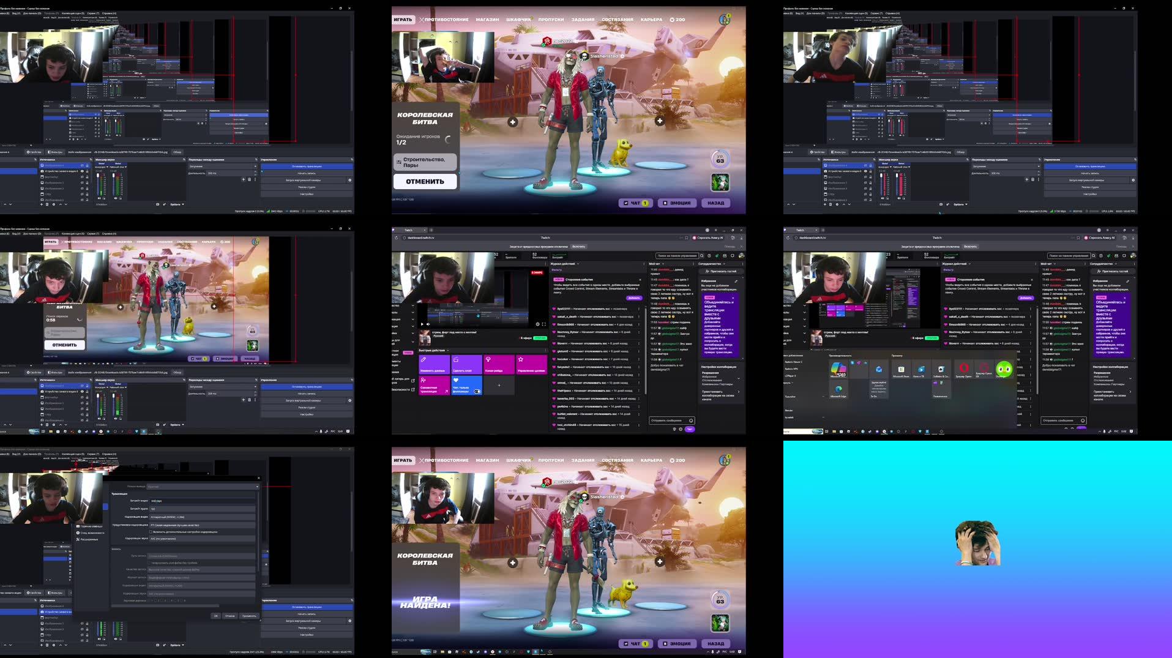Open green item shop thumbnail in ИГРА НАЙДЕНА lobby
The image size is (1172, 658).
point(720,622)
